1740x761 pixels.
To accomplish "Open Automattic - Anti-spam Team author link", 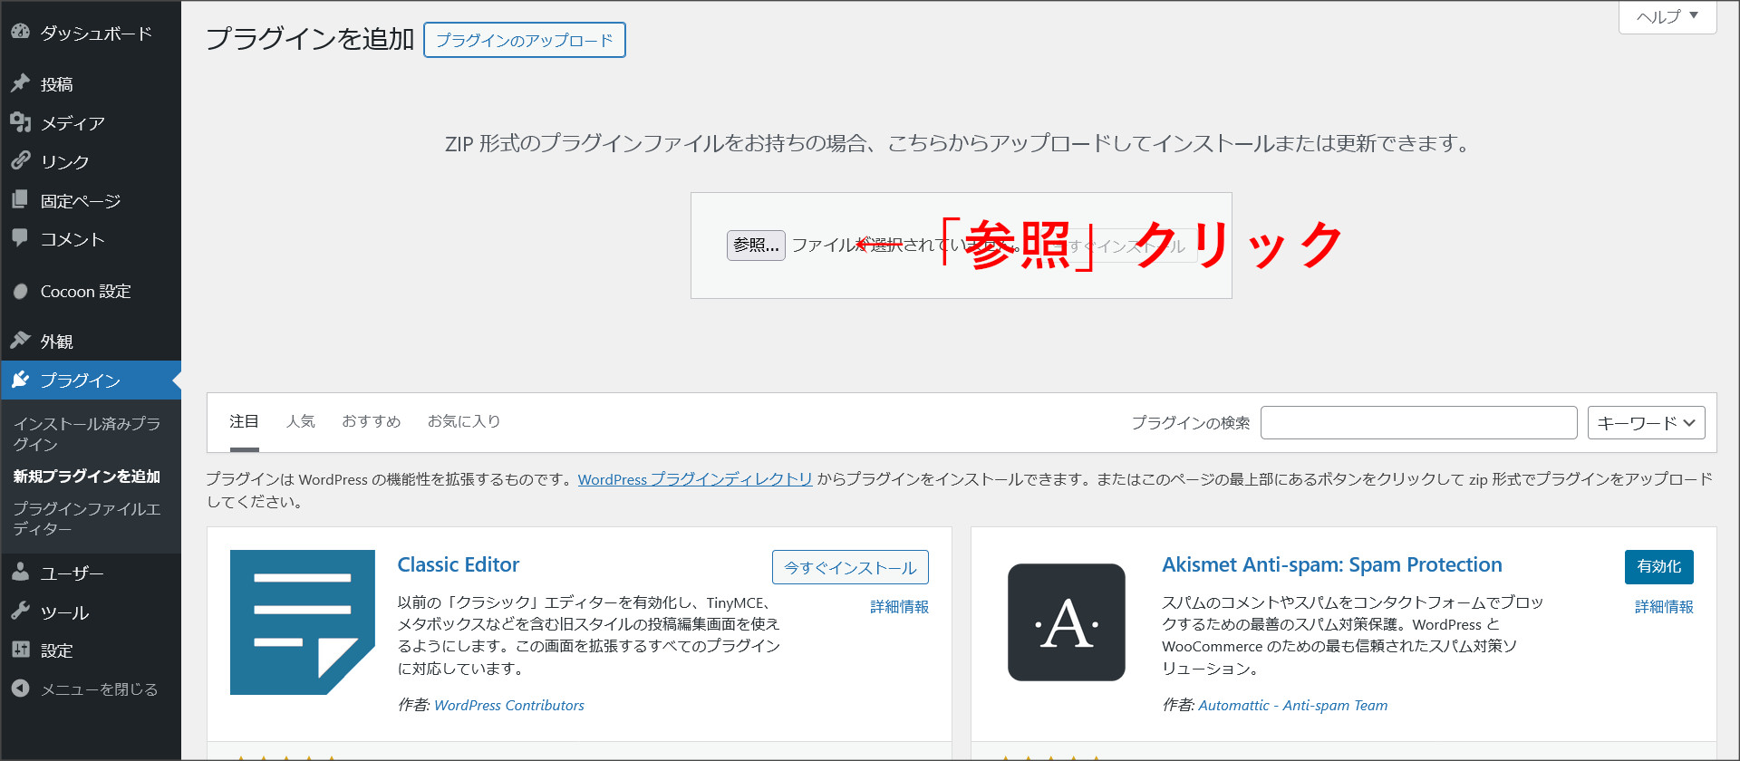I will point(1293,705).
